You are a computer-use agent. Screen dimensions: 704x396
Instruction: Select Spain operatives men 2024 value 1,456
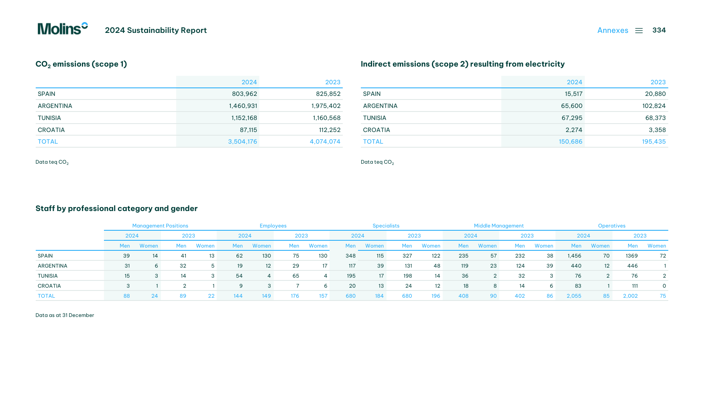tap(574, 256)
